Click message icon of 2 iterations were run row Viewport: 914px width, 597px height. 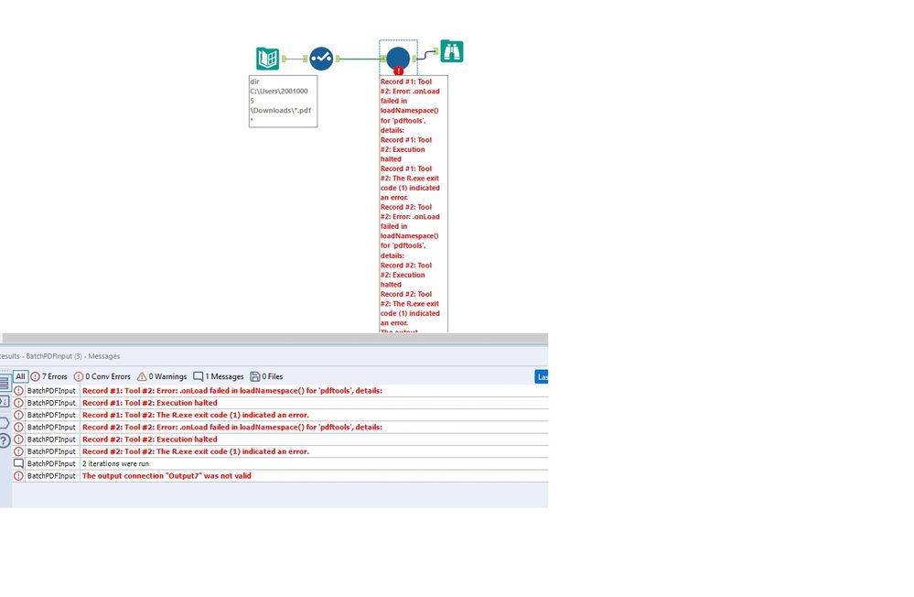tap(18, 463)
